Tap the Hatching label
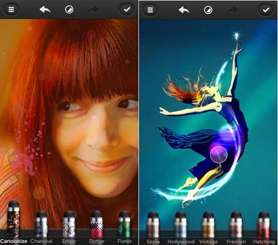The width and height of the screenshot is (278, 245). click(264, 242)
